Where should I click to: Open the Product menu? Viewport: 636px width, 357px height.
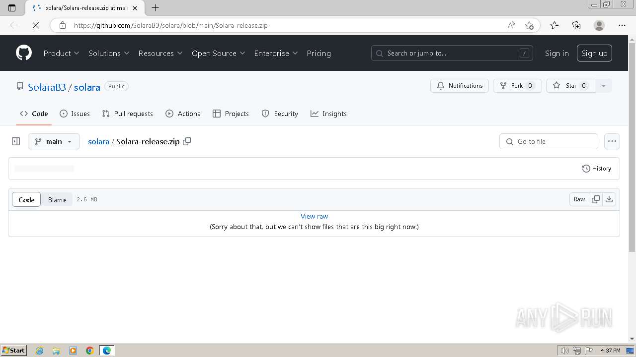click(61, 53)
